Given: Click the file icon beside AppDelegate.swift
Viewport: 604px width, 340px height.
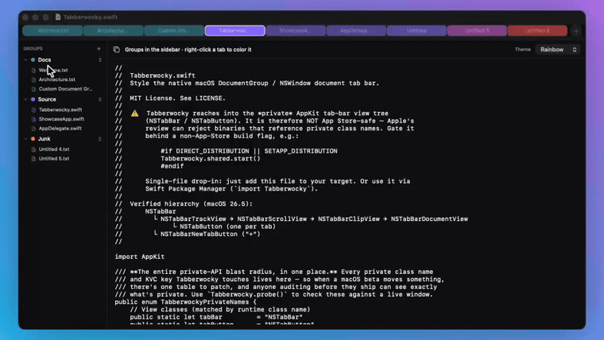Looking at the screenshot, I should coord(33,129).
